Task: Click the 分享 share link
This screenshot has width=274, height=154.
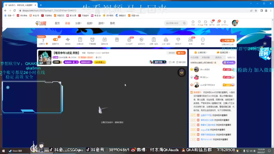Action: pos(172,62)
